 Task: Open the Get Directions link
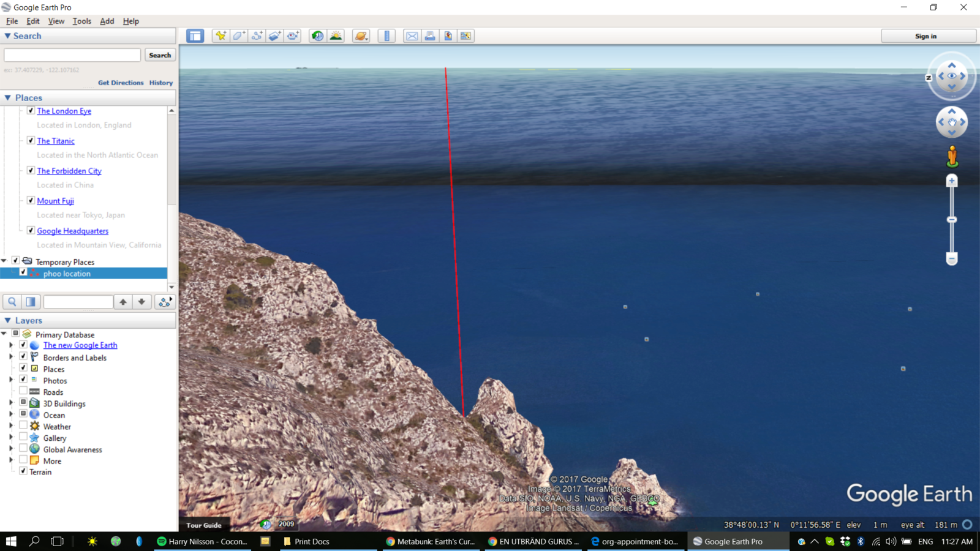click(x=121, y=83)
